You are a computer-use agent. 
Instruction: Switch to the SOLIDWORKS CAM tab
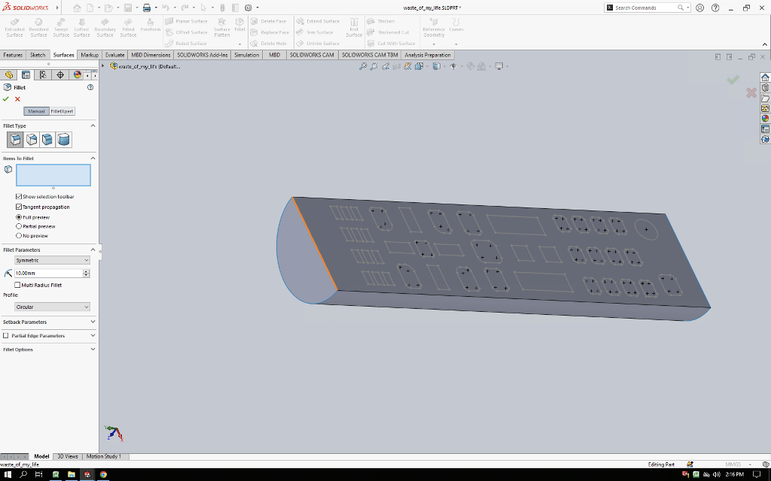tap(312, 55)
